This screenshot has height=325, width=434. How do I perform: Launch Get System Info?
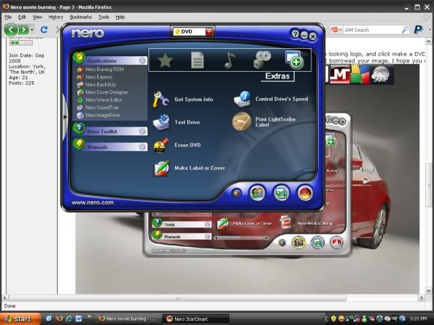coord(183,100)
